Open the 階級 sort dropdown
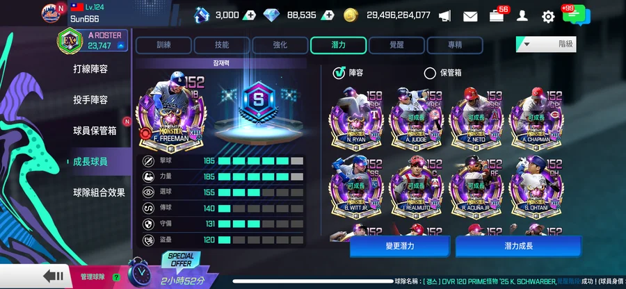Image resolution: width=626 pixels, height=289 pixels. click(x=546, y=44)
